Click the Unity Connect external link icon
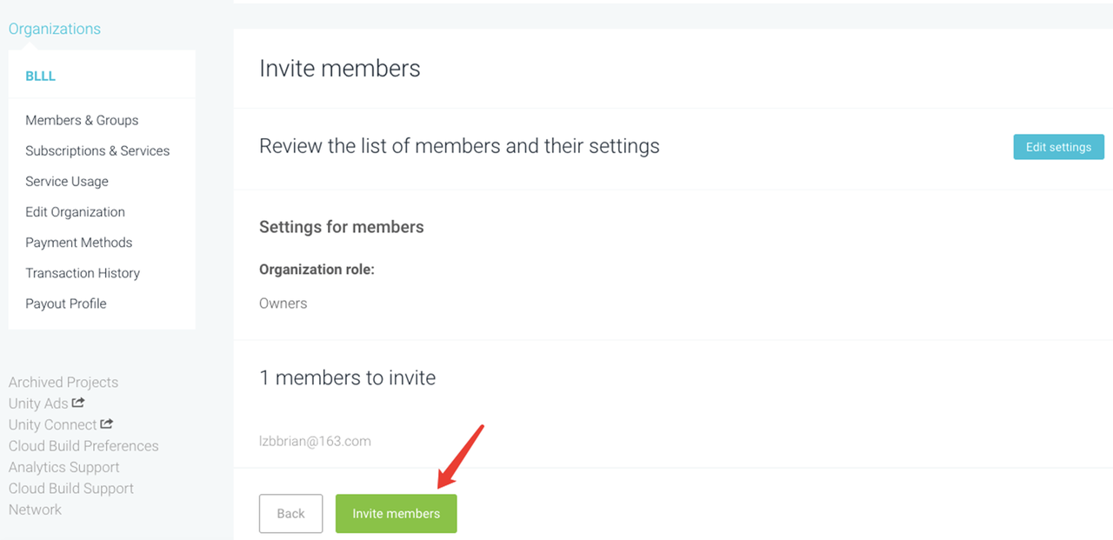 107,424
